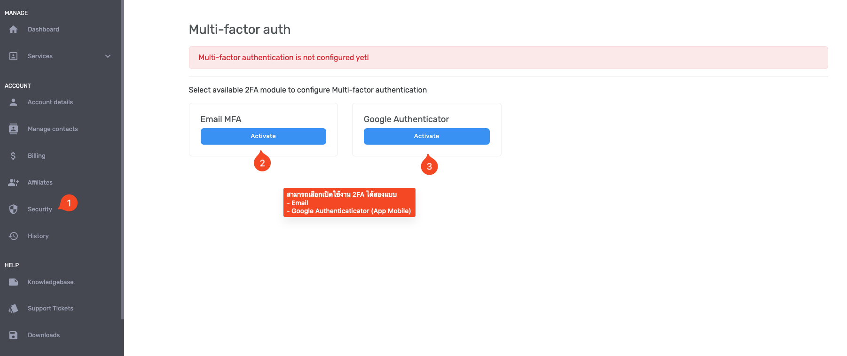Click the ACCOUNT section label

[x=18, y=86]
